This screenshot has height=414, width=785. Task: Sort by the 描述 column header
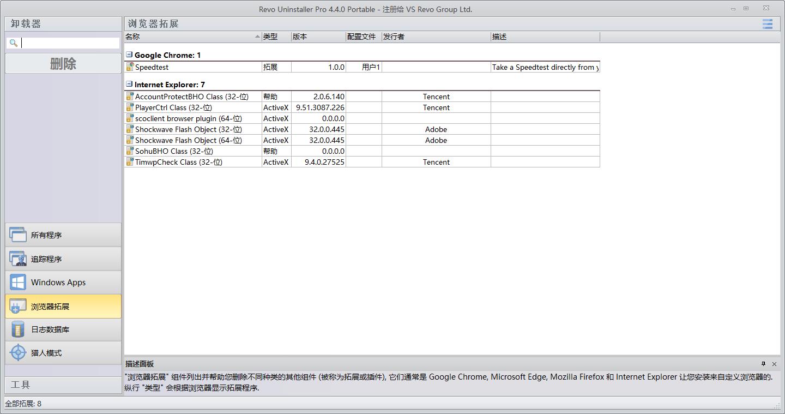click(x=545, y=37)
